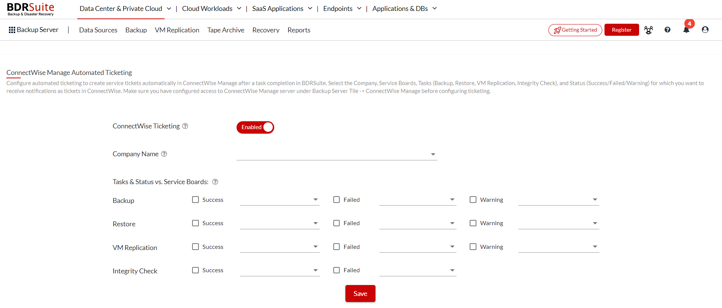Screen dimensions: 722x308
Task: Open Backup Failed service board dropdown
Action: (418, 200)
